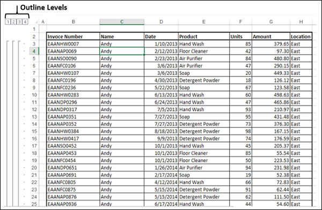
Task: Select column D header
Action: pyautogui.click(x=161, y=22)
